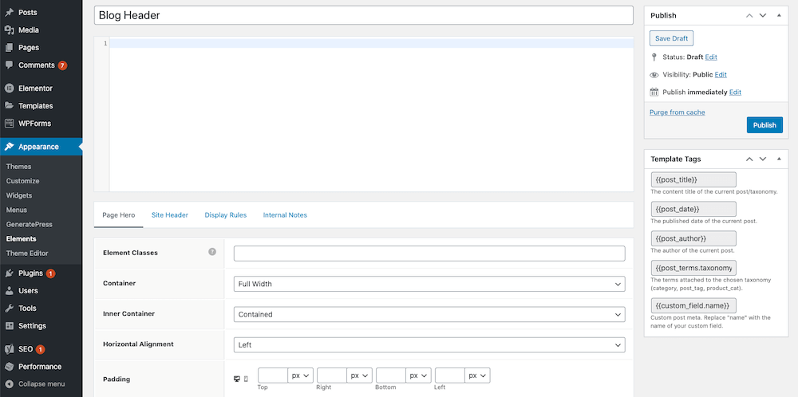Open Left padding unit px dropdown
Viewport: 798px width, 397px height.
tap(477, 375)
